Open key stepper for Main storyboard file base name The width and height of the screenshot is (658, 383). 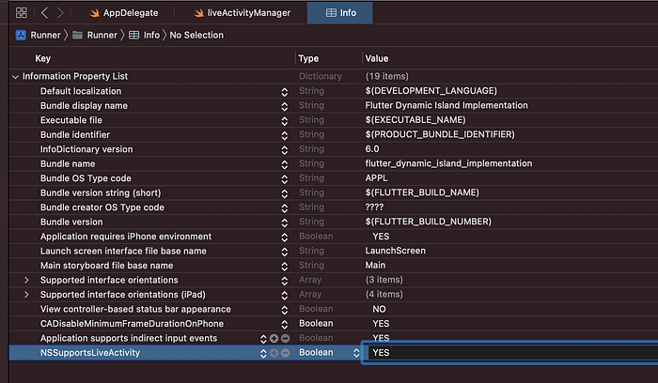click(x=285, y=266)
